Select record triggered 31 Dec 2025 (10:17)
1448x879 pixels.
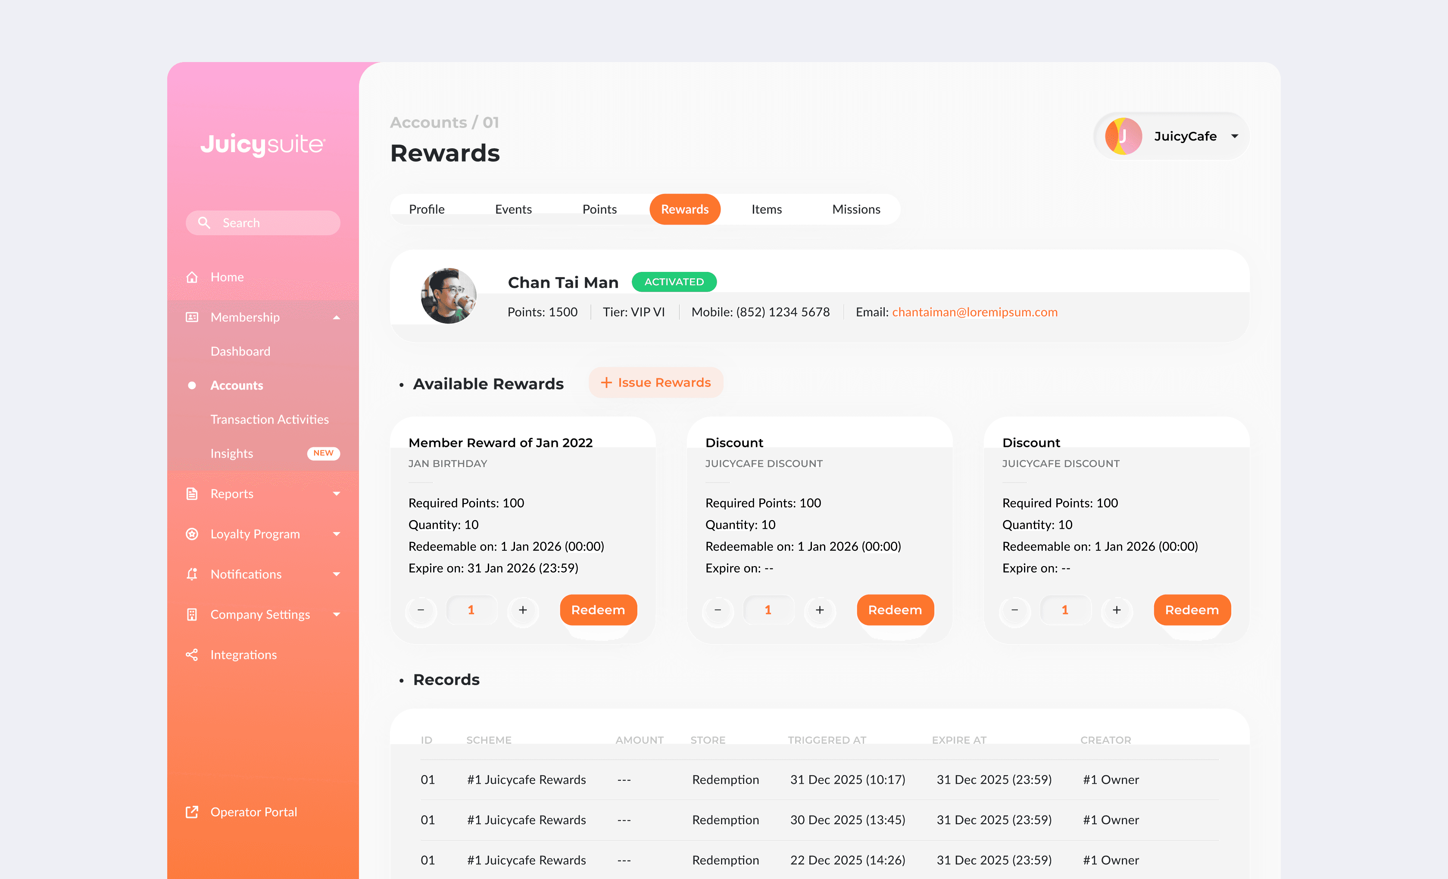(819, 780)
